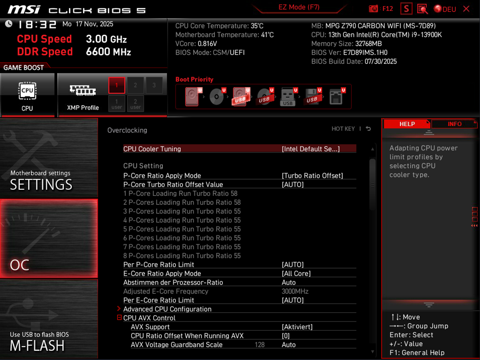Change E-Core Ratio Apply Mode value
The height and width of the screenshot is (360, 480).
tap(296, 274)
